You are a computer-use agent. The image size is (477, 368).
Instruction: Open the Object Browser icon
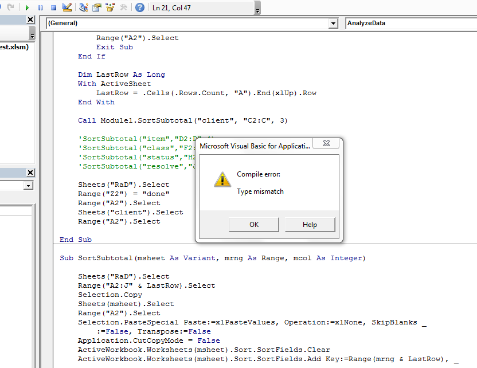[x=109, y=7]
